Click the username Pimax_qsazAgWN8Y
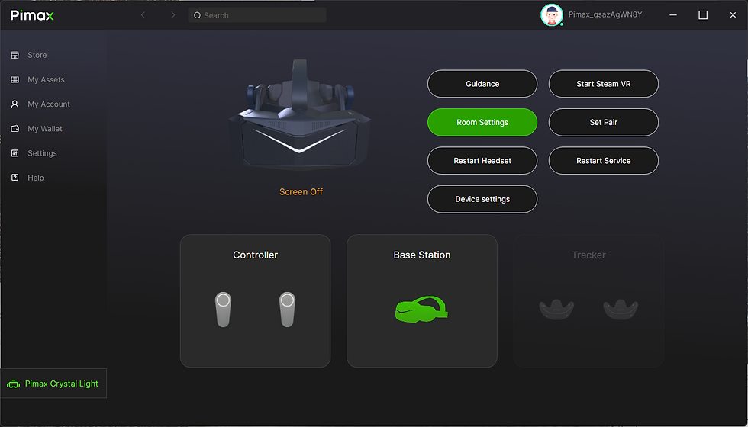Viewport: 748px width, 427px height. 605,14
